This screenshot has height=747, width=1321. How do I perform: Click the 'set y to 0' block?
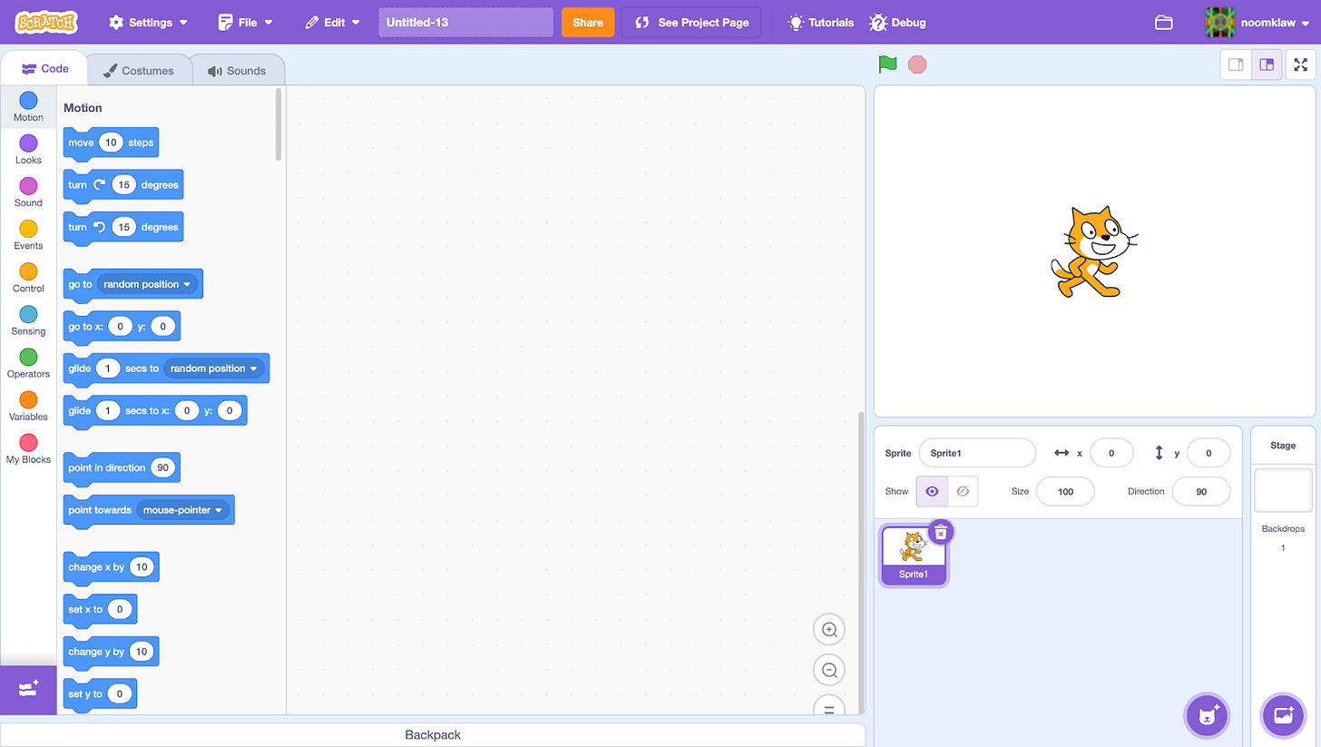[x=100, y=694]
